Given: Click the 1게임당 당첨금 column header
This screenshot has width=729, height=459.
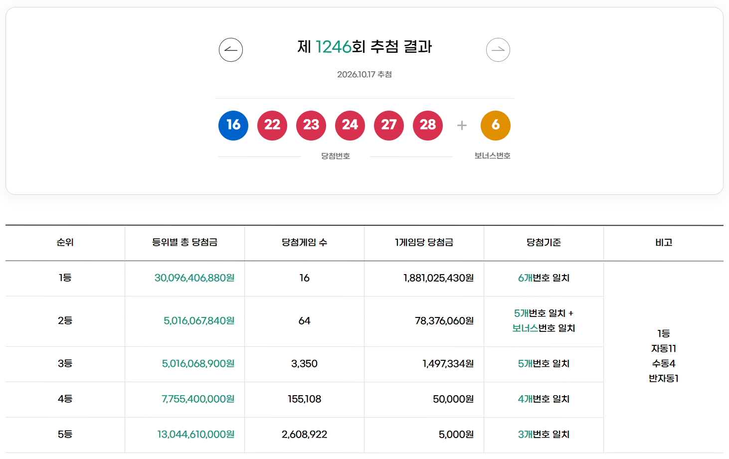Looking at the screenshot, I should pos(424,242).
